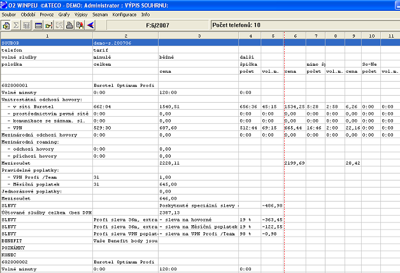The image size is (400, 273).
Task: Click the document export icon with red arrow
Action: [80, 26]
